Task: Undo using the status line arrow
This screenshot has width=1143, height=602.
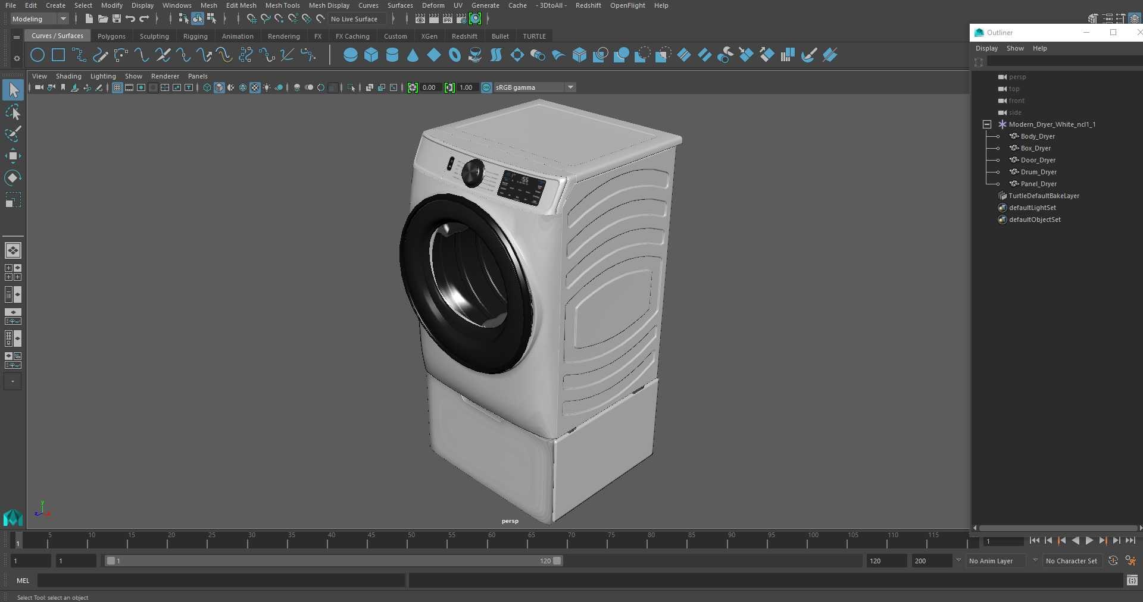Action: 130,19
